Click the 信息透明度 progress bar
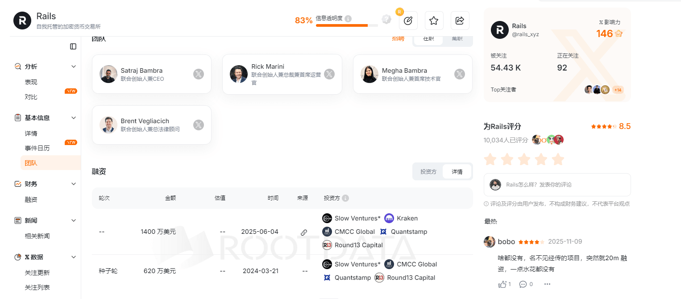The width and height of the screenshot is (681, 299). click(x=347, y=25)
